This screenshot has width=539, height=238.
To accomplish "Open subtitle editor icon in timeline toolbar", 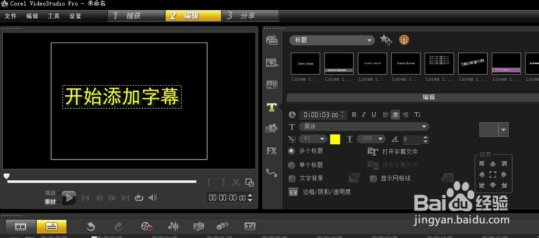I will (250, 226).
